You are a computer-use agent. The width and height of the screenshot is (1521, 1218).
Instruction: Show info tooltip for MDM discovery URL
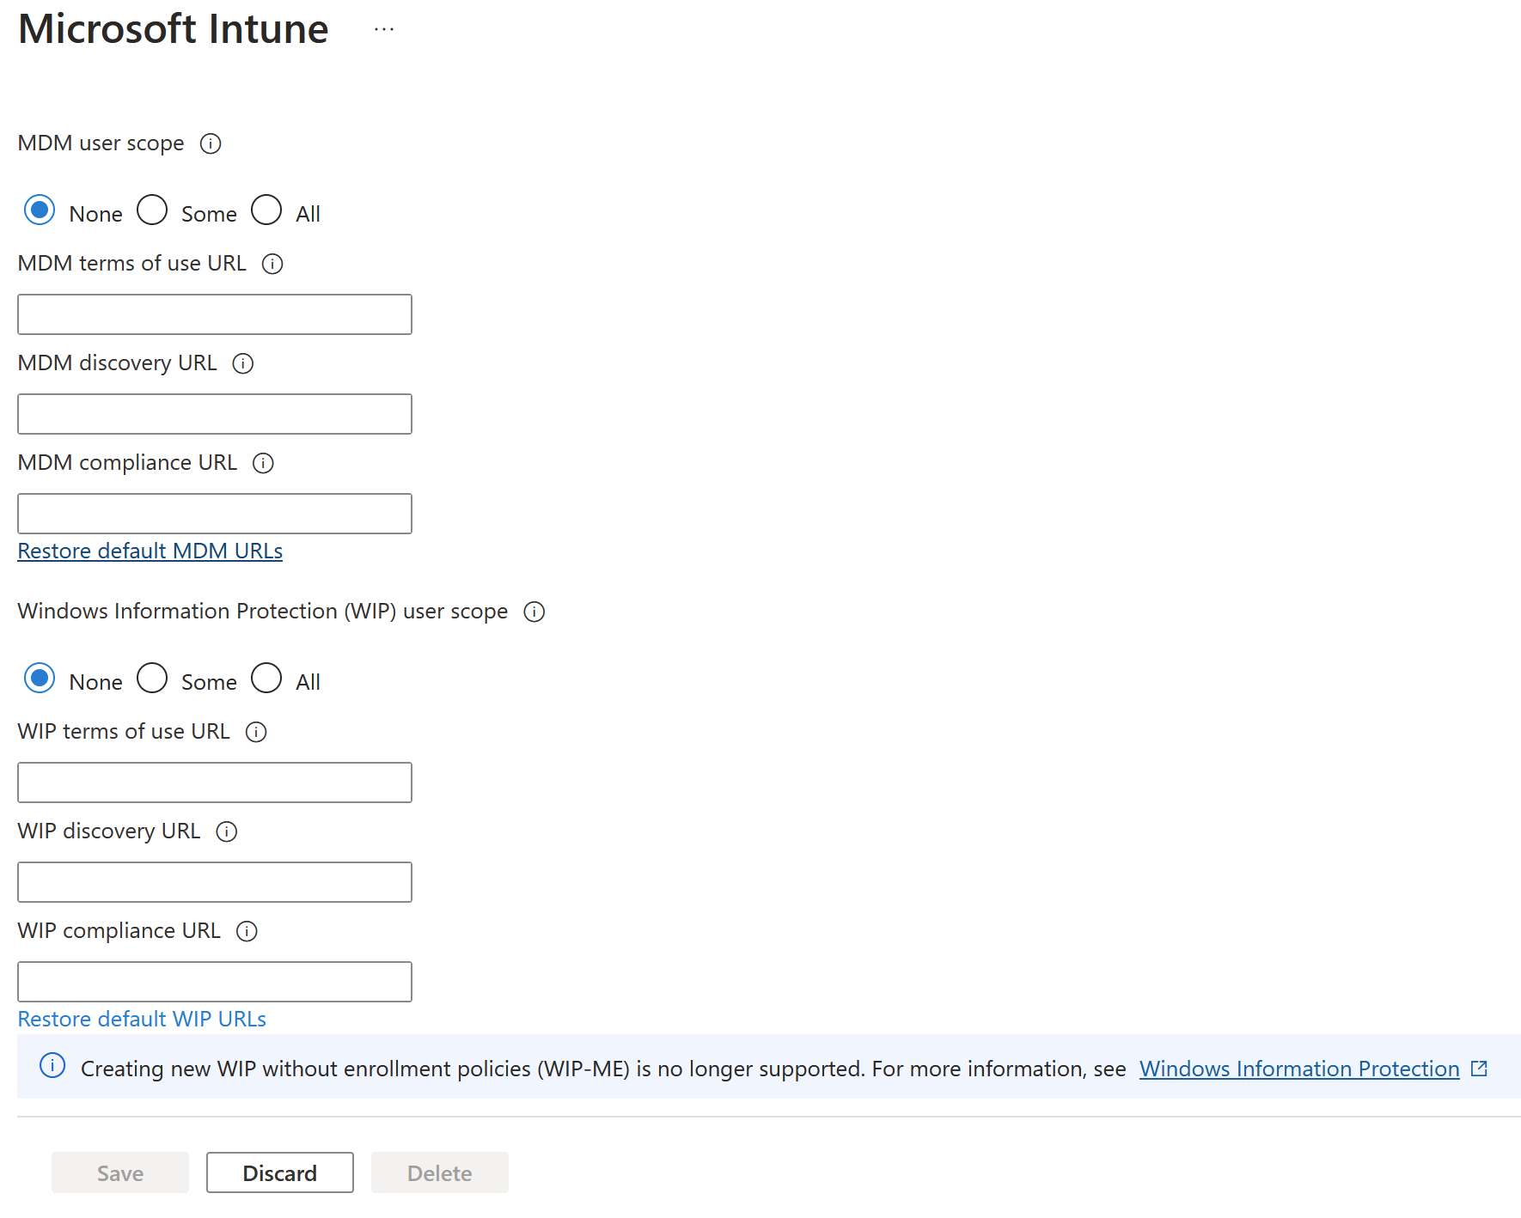[243, 363]
